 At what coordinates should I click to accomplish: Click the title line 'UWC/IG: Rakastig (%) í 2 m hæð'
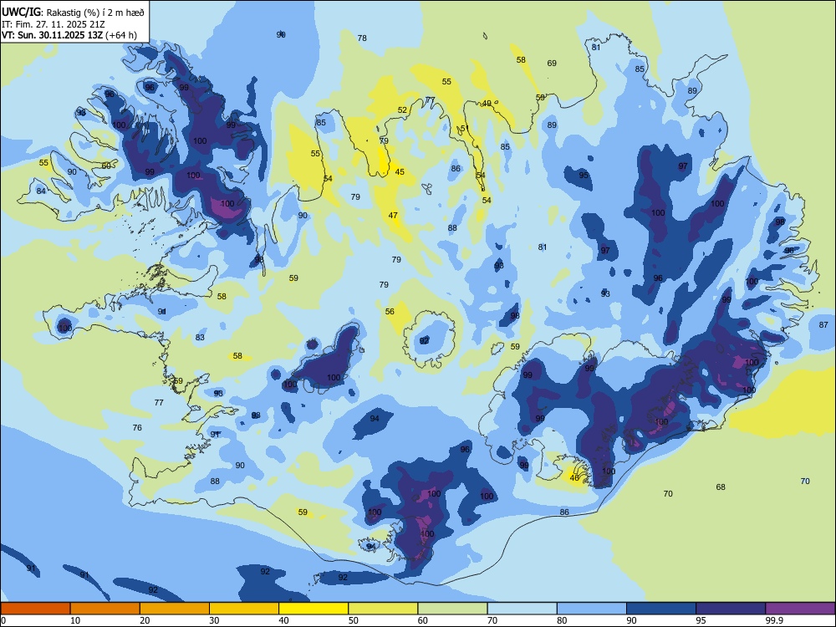point(73,12)
